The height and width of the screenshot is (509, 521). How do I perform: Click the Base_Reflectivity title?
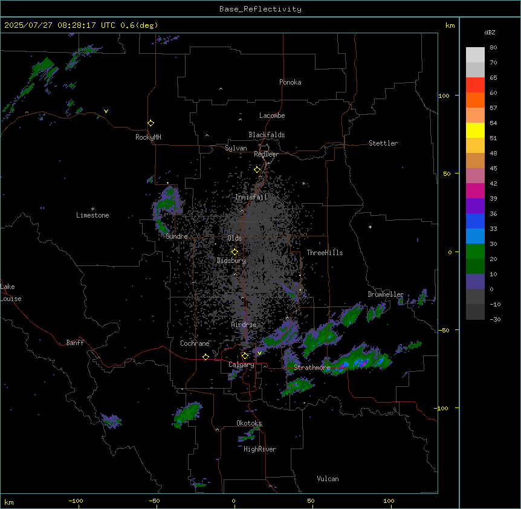(x=260, y=9)
